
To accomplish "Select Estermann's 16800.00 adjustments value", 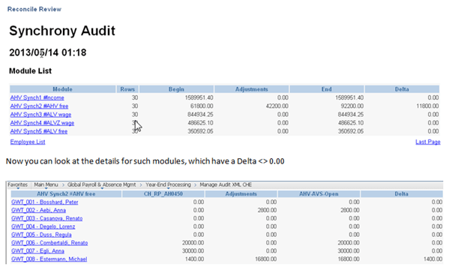I will tap(266, 259).
